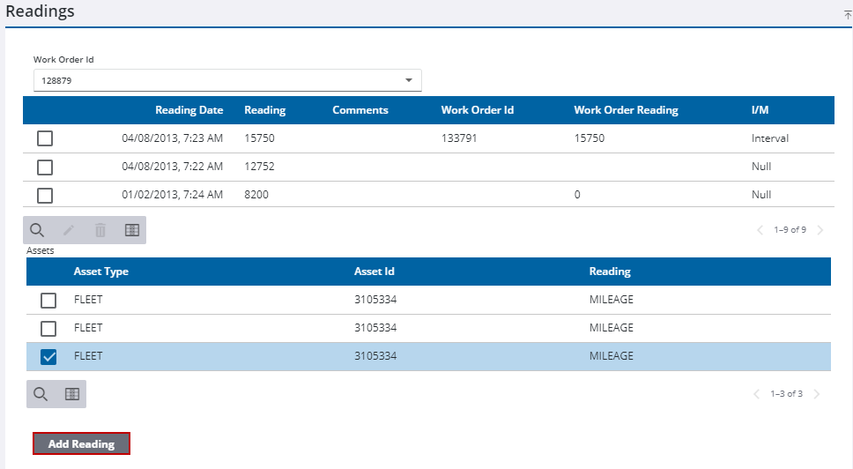
Task: Open column chooser icon under the Assets table
Action: [72, 394]
